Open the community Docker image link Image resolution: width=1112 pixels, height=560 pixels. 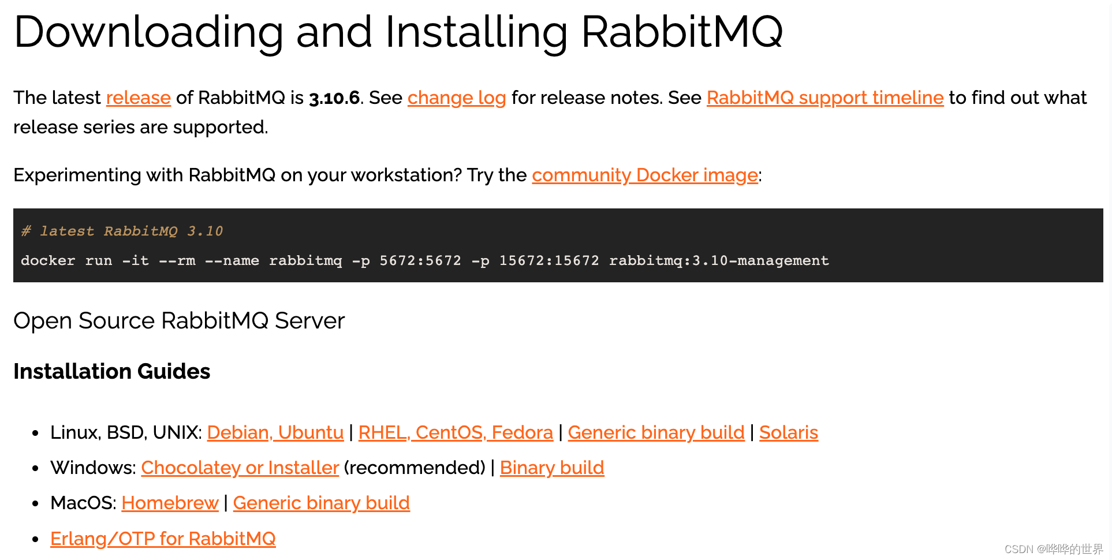coord(644,176)
